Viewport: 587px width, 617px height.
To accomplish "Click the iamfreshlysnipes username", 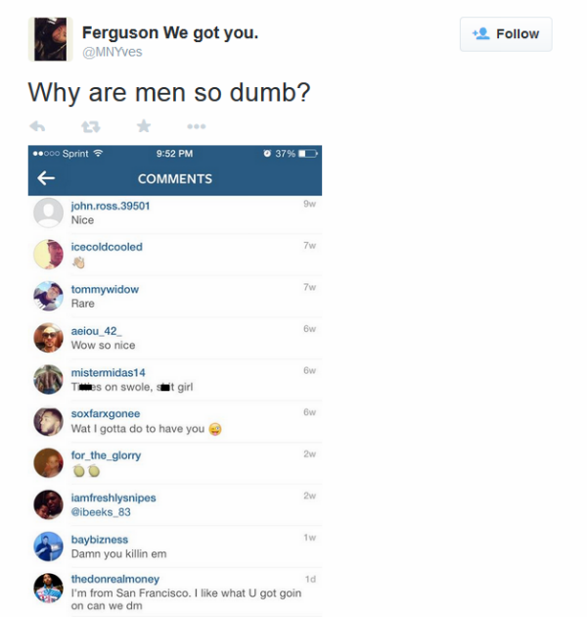I will click(113, 498).
